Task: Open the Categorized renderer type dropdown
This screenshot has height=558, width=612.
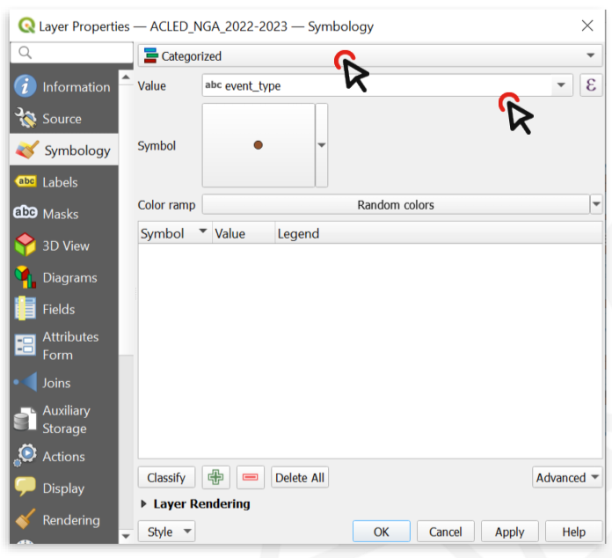Action: pyautogui.click(x=369, y=56)
